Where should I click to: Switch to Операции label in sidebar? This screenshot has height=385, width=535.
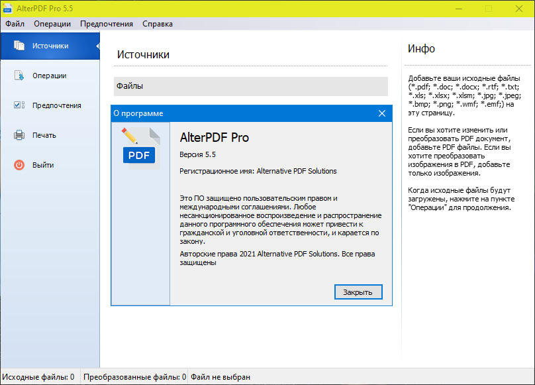50,76
